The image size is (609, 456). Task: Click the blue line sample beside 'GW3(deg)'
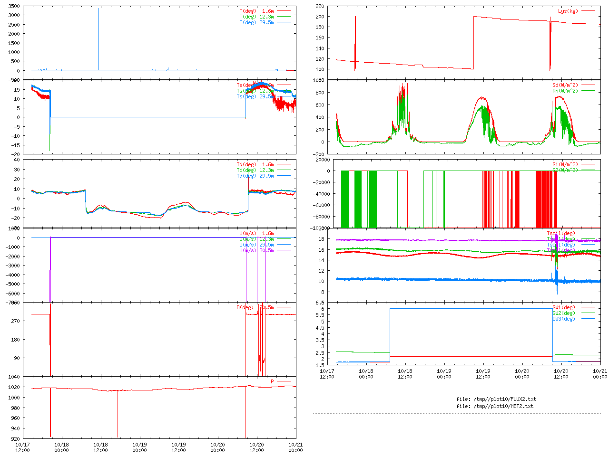point(588,319)
